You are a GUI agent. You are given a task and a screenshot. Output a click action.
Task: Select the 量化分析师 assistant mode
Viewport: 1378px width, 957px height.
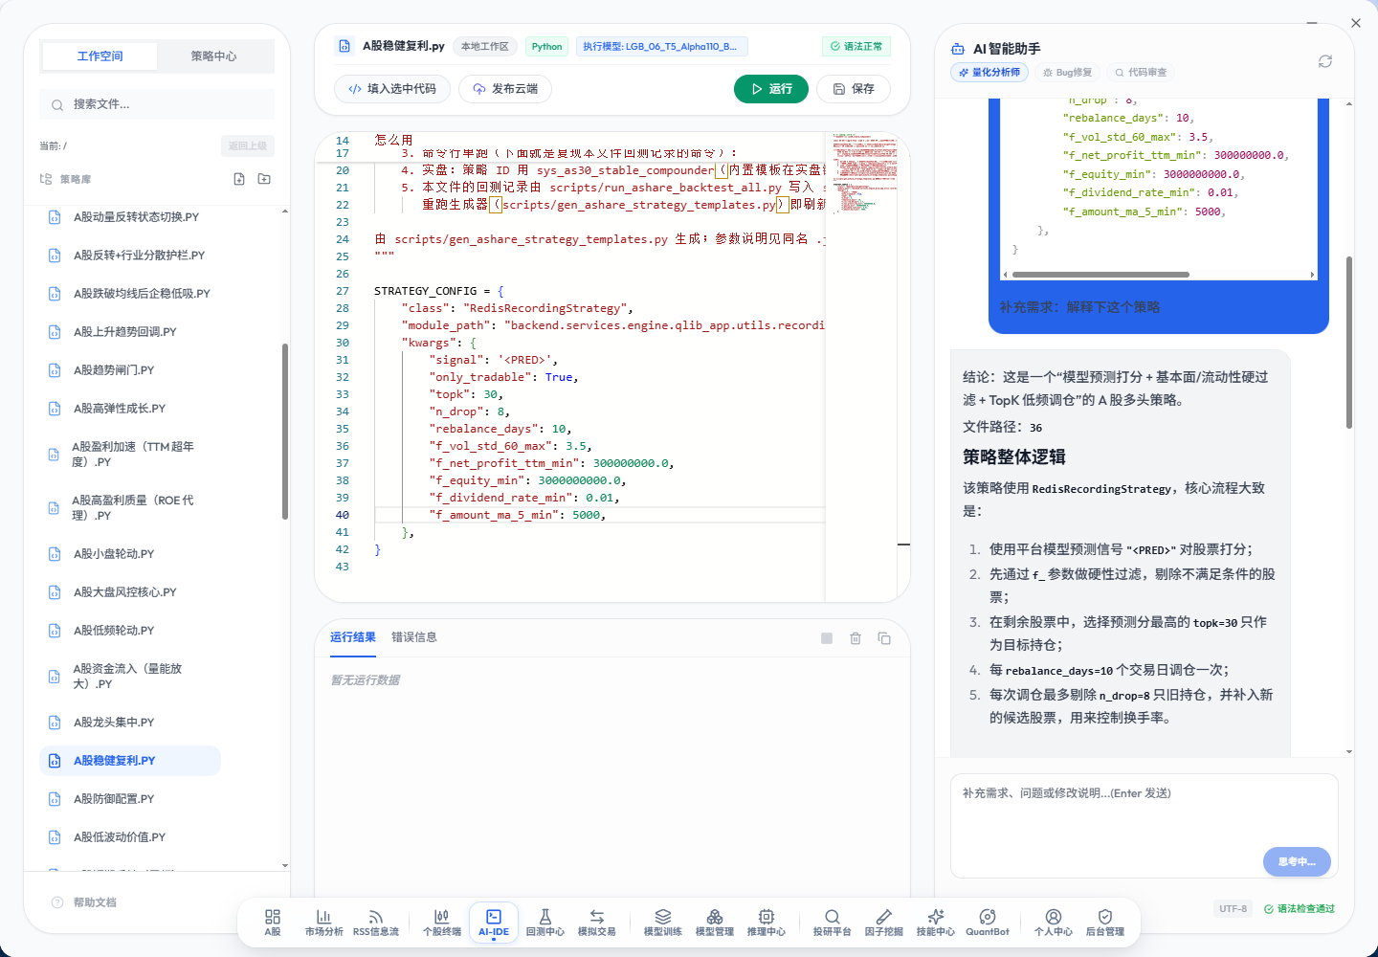pos(989,73)
